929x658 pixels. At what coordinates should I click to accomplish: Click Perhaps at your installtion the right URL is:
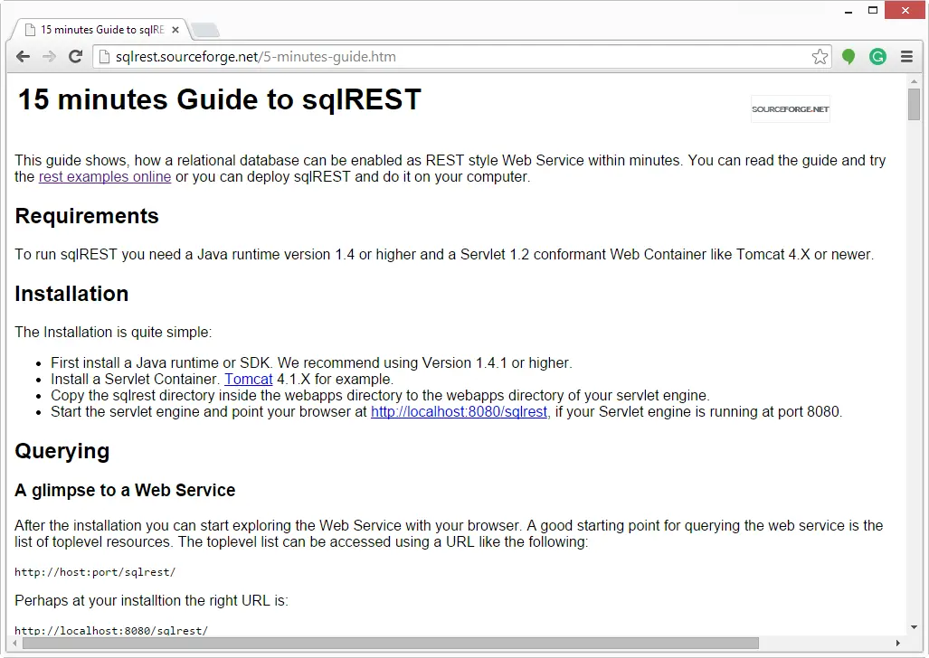tap(152, 600)
